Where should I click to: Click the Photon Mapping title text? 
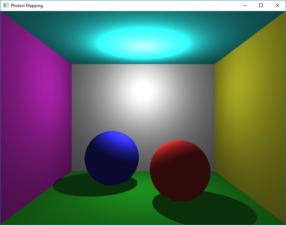pos(27,6)
